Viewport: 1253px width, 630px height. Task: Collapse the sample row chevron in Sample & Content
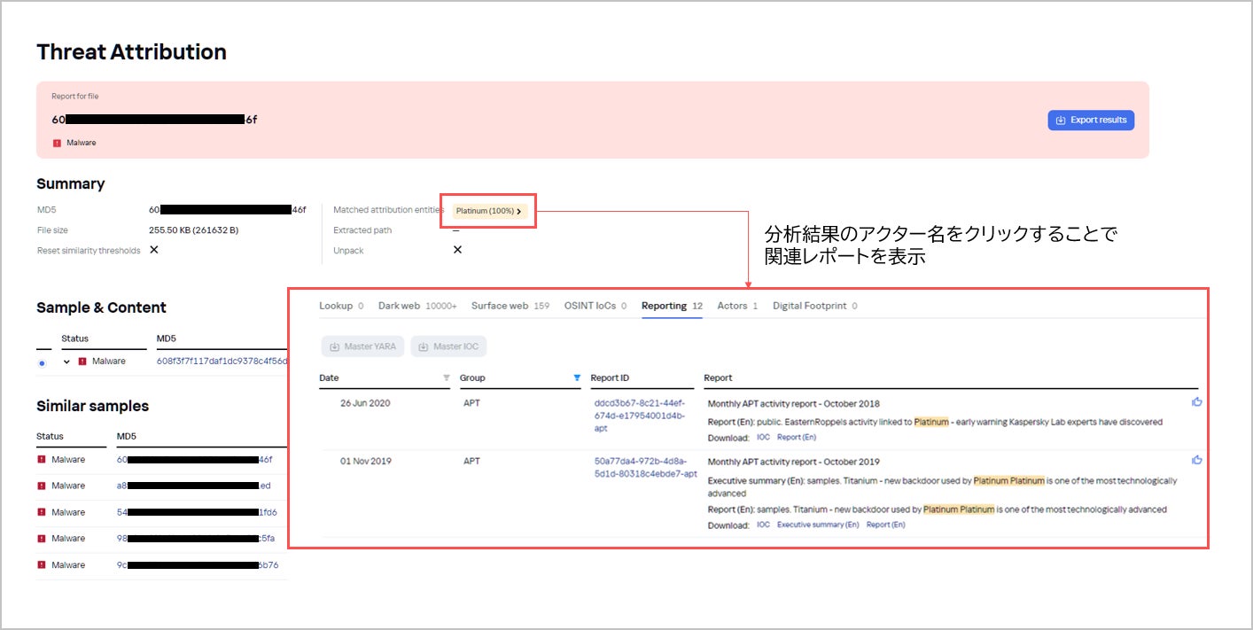[x=66, y=362]
